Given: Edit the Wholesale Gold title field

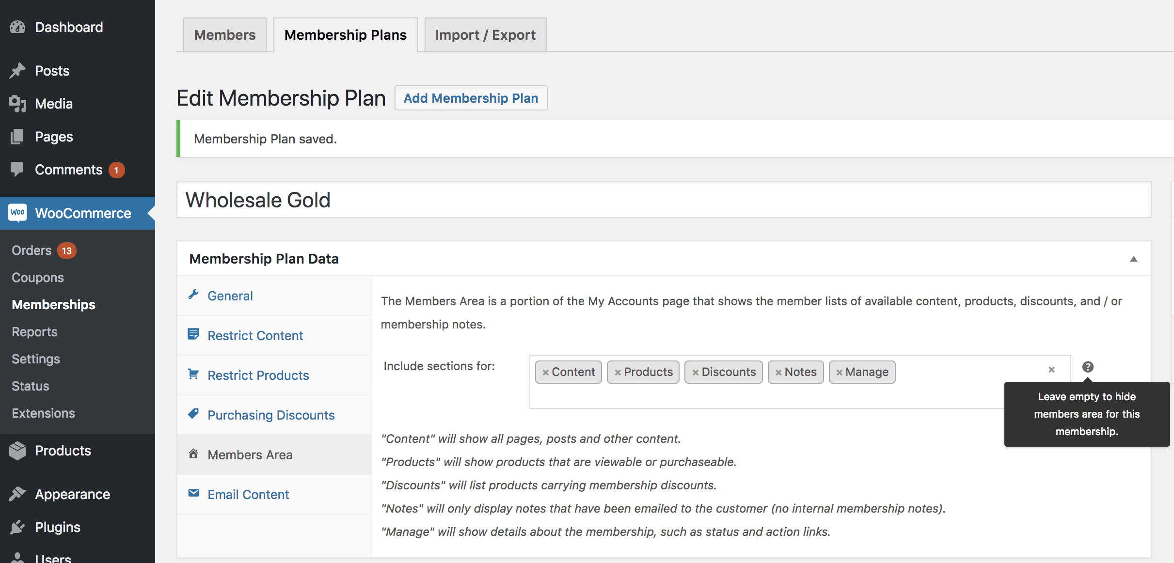Looking at the screenshot, I should tap(663, 200).
